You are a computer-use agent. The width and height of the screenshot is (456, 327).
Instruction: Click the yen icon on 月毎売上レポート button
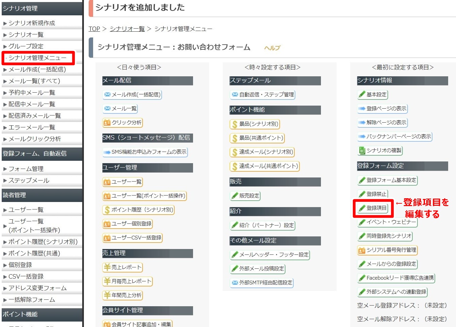pos(107,281)
